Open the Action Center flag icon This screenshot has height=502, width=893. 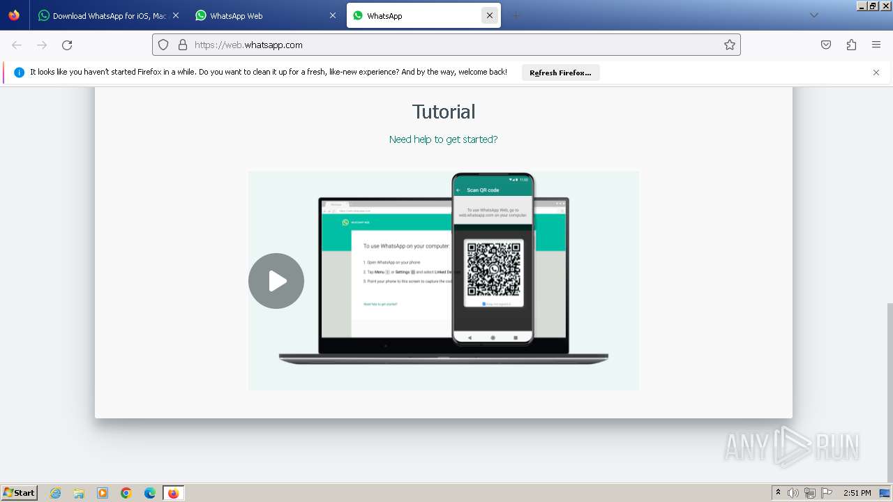[827, 493]
